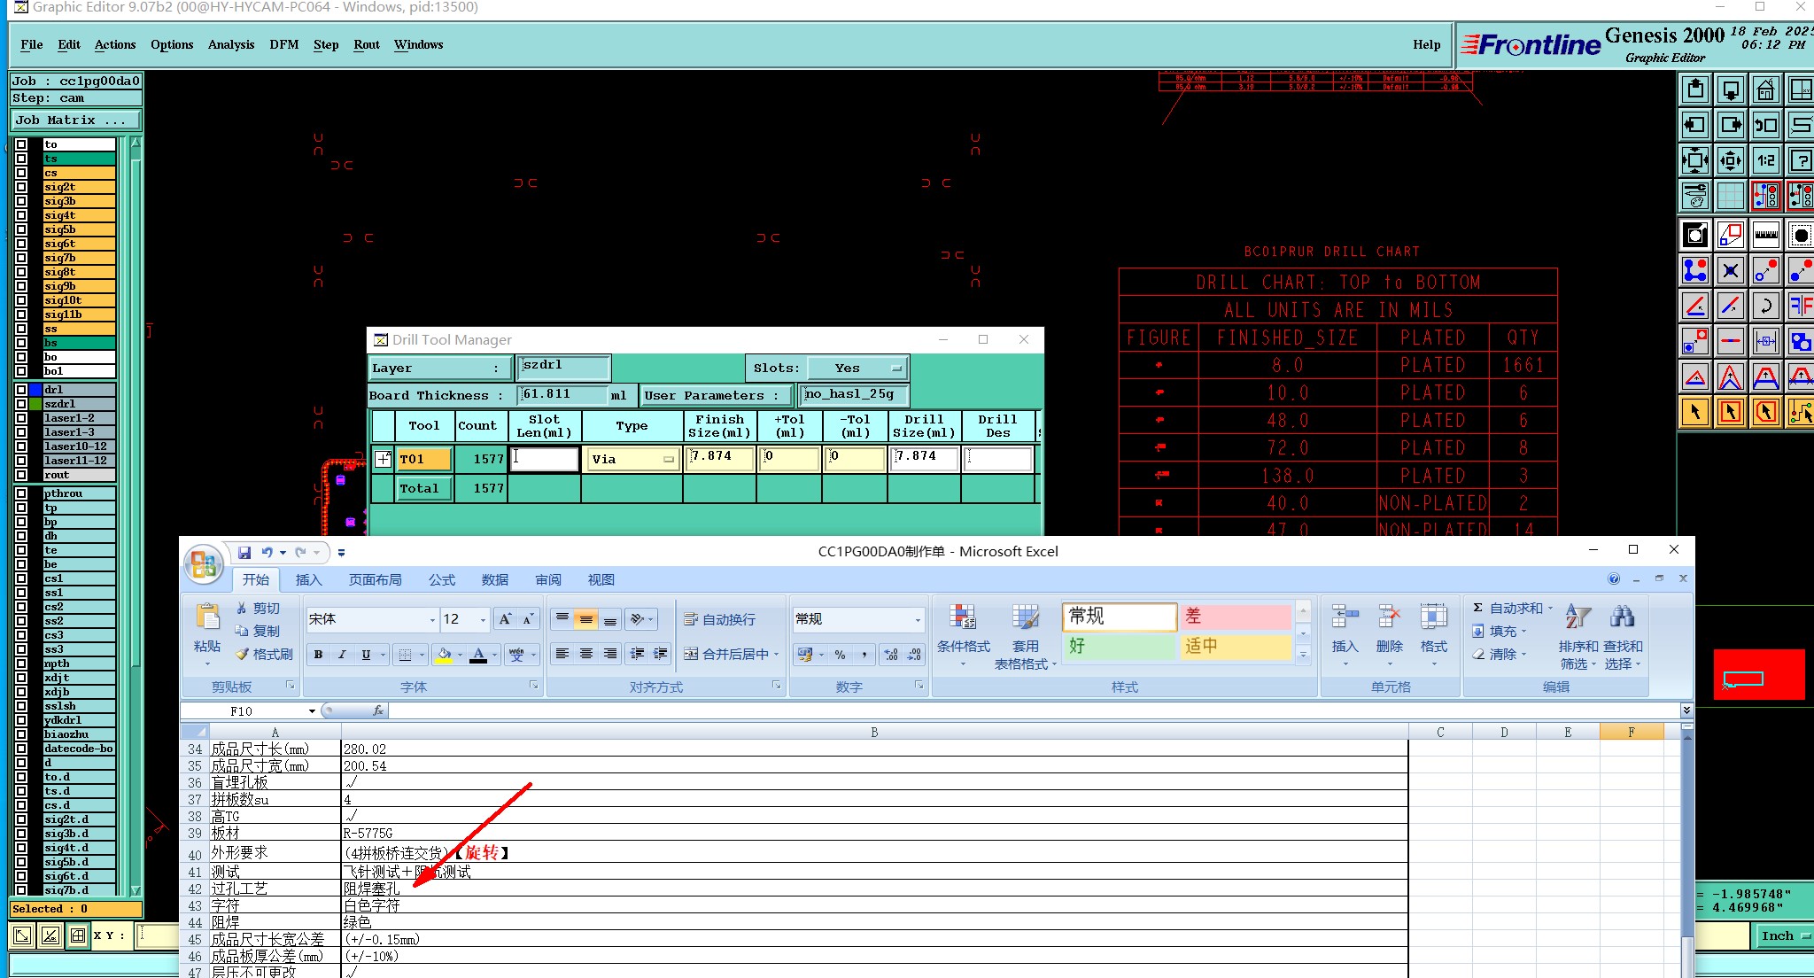Click the Excel fill color bucket icon
This screenshot has width=1814, height=978.
(x=445, y=655)
